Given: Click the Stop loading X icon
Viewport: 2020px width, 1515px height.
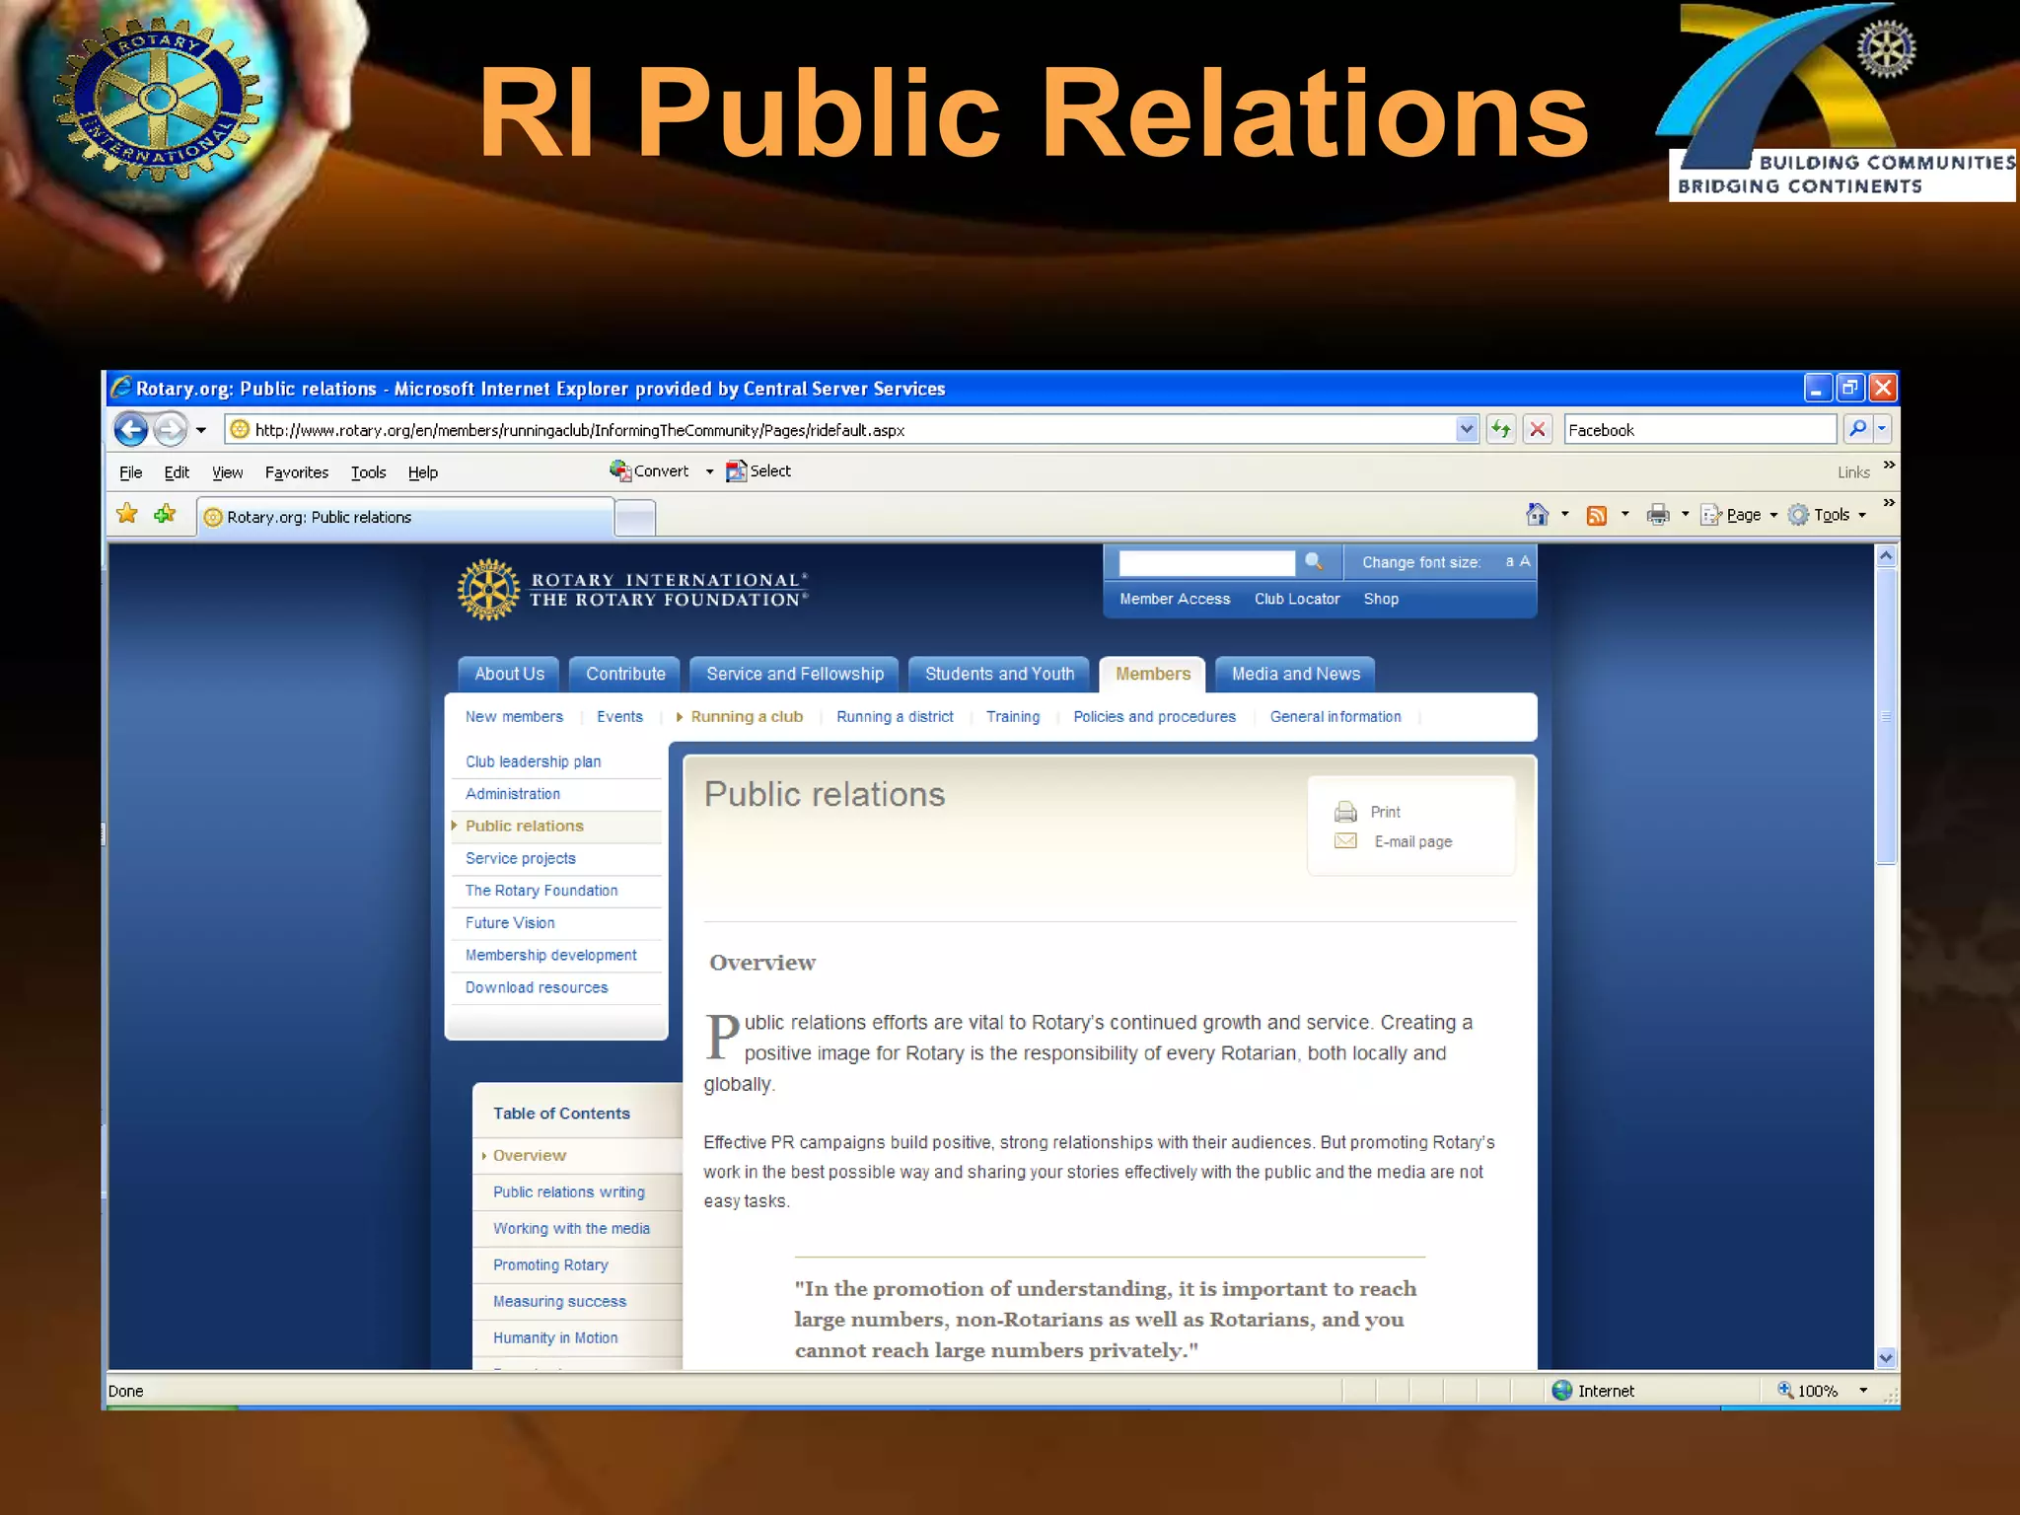Looking at the screenshot, I should [x=1537, y=429].
